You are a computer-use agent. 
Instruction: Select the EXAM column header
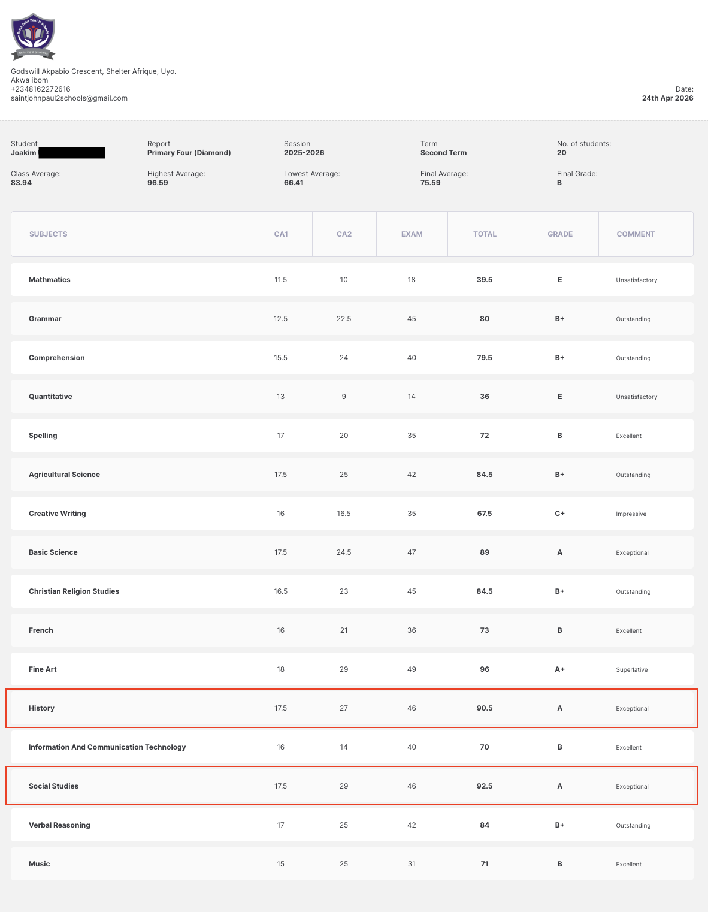click(x=412, y=234)
